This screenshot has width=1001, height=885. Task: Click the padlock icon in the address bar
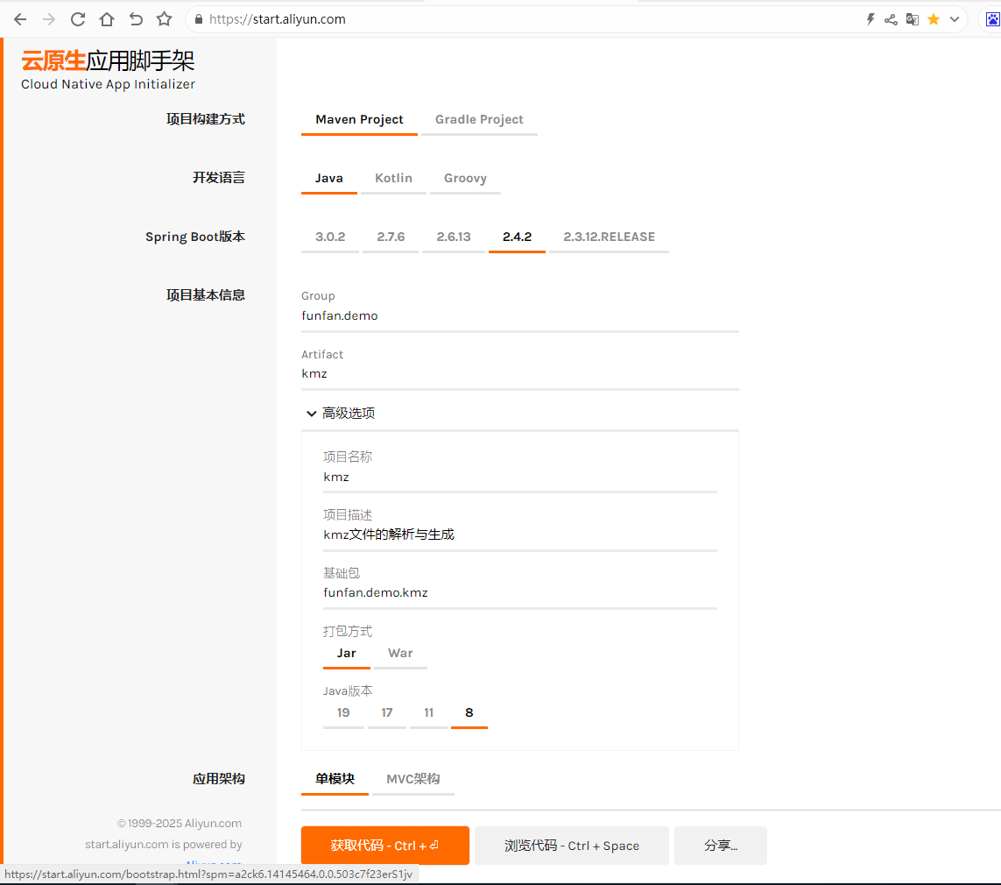(198, 18)
